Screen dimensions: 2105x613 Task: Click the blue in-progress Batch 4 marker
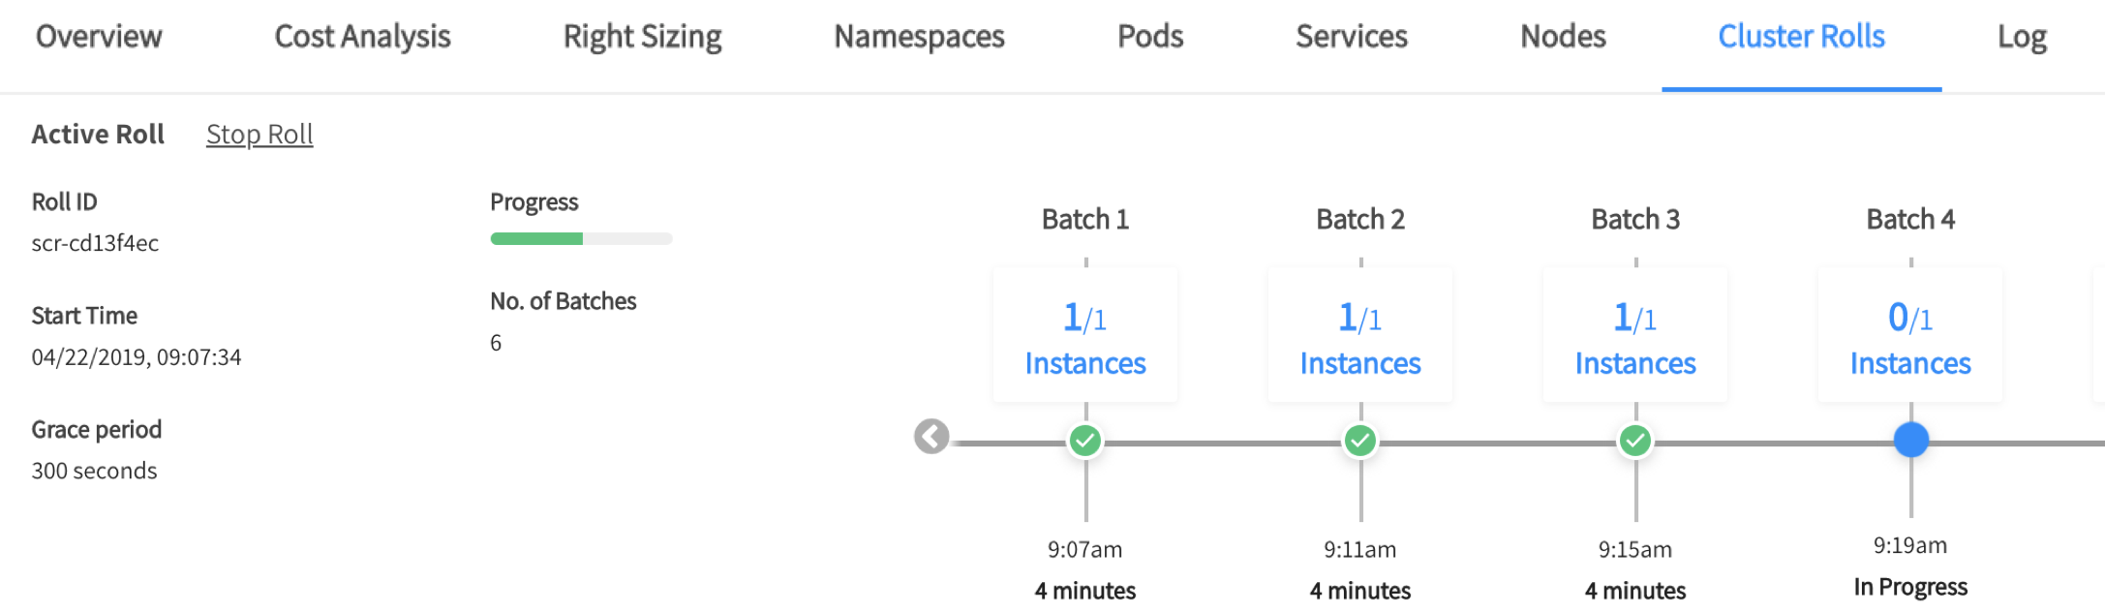[1910, 440]
